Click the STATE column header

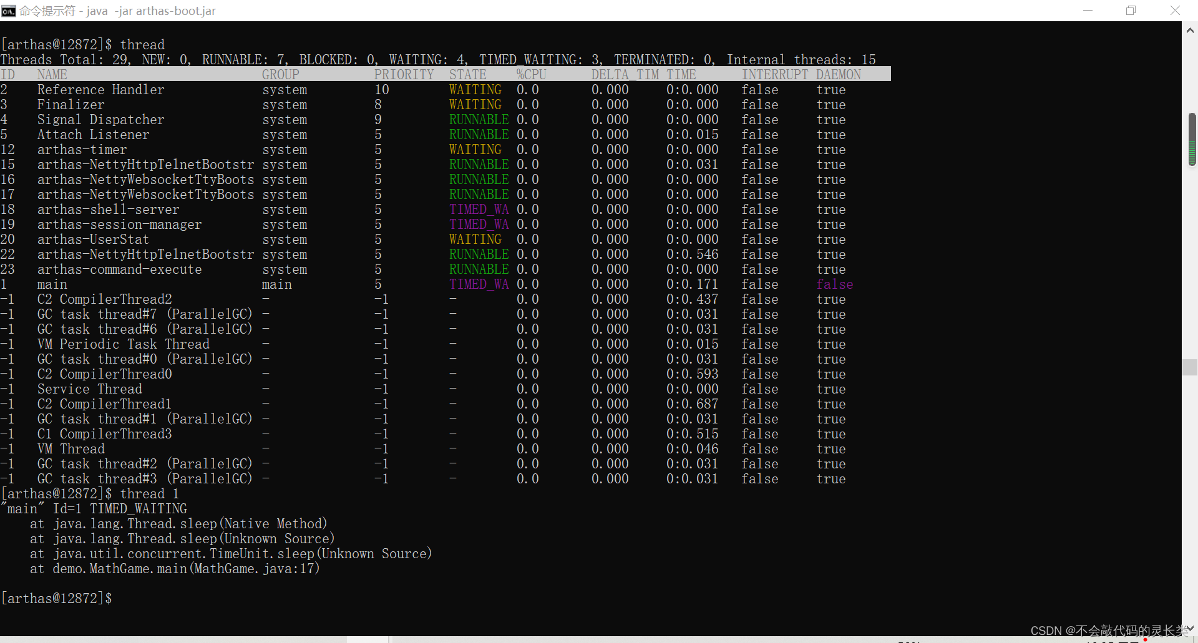point(467,75)
